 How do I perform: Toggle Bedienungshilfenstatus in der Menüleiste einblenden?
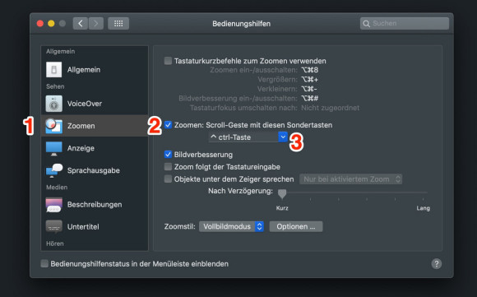(x=44, y=263)
